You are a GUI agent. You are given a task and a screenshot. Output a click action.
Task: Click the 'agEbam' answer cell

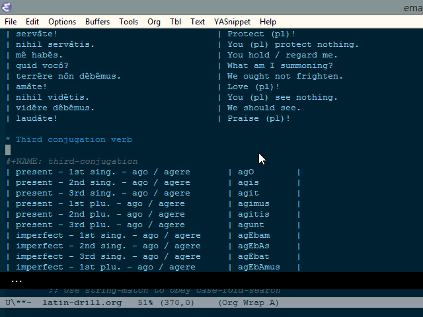point(254,235)
